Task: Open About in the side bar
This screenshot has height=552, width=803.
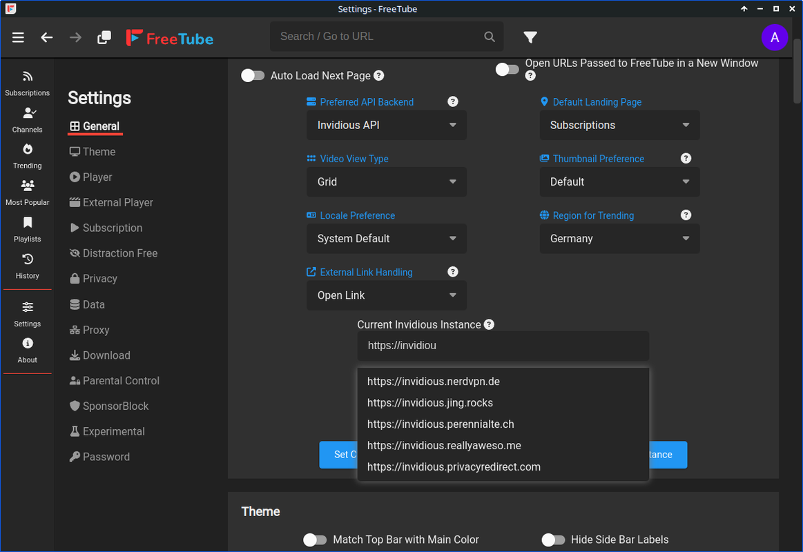Action: 27,351
